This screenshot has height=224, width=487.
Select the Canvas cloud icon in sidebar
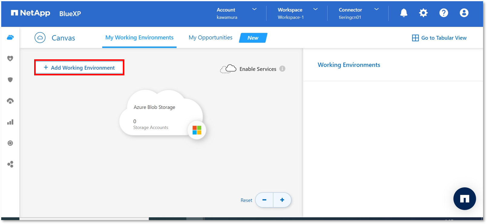pos(10,37)
